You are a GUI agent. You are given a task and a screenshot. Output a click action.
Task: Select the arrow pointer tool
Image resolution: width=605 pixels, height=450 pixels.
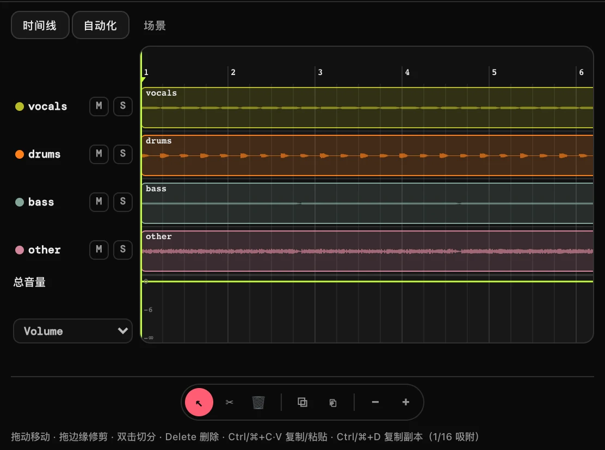tap(199, 402)
